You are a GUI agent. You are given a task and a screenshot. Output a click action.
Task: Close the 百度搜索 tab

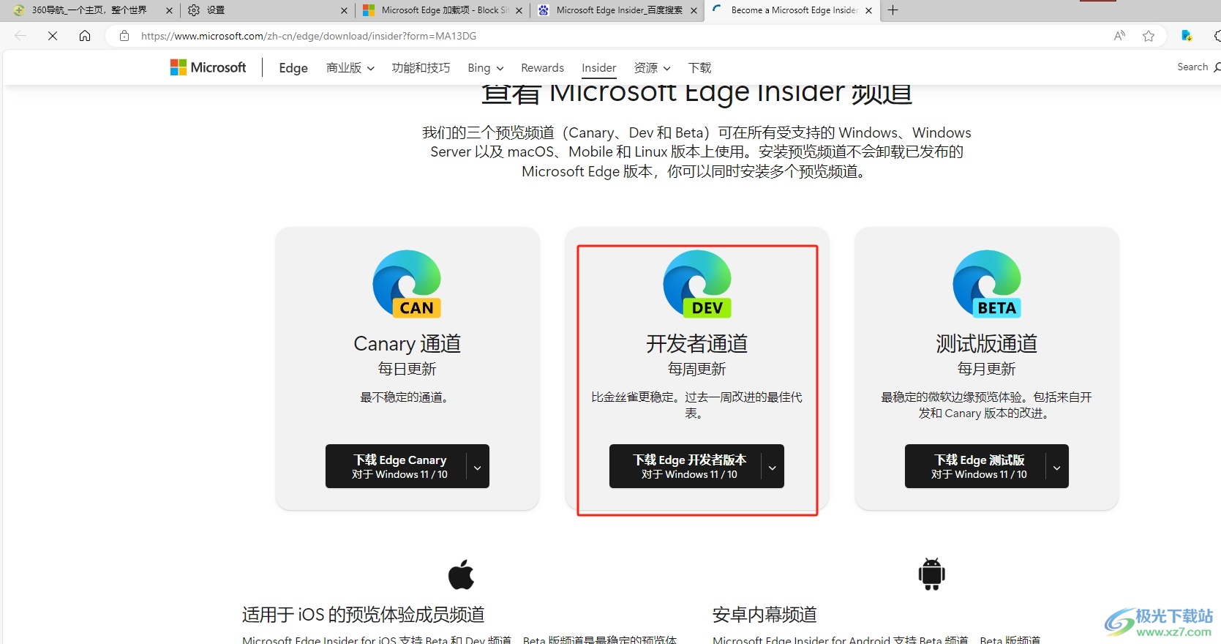click(694, 10)
